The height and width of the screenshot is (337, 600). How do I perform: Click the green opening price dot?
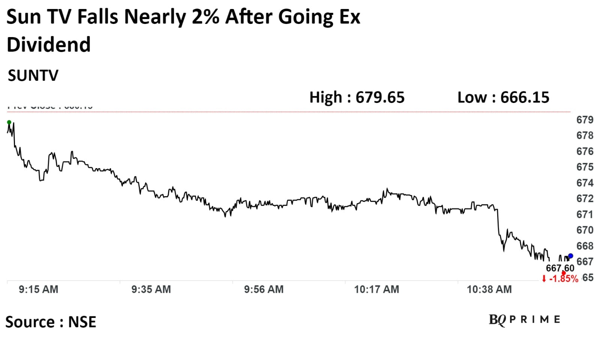click(9, 122)
